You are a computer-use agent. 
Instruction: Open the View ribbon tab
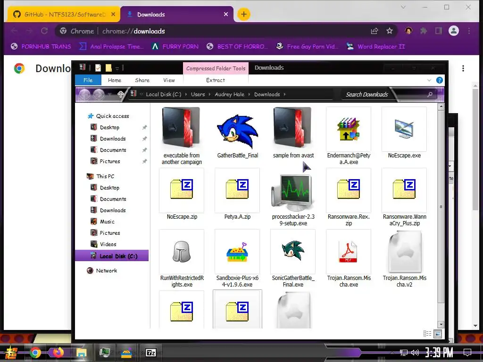[x=169, y=80]
